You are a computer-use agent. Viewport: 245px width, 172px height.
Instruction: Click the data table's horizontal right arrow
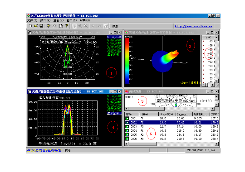coord(216,144)
